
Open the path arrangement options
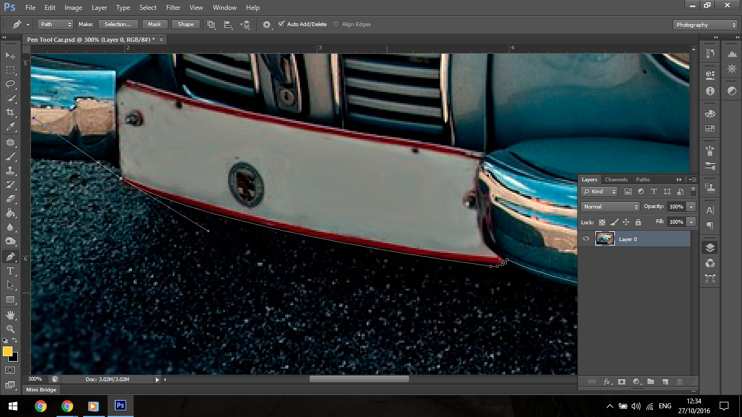click(246, 24)
